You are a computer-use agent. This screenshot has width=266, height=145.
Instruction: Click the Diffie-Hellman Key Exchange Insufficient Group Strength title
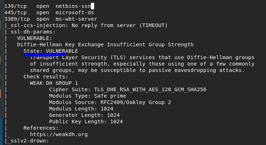(105, 45)
